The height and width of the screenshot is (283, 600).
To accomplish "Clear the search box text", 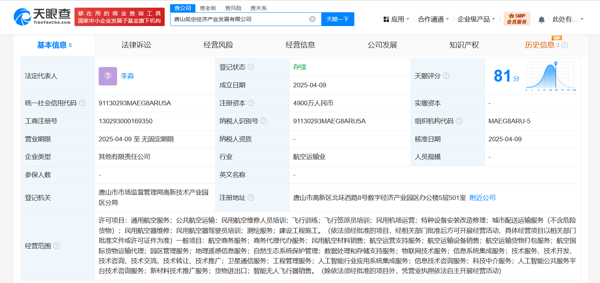I will point(312,19).
